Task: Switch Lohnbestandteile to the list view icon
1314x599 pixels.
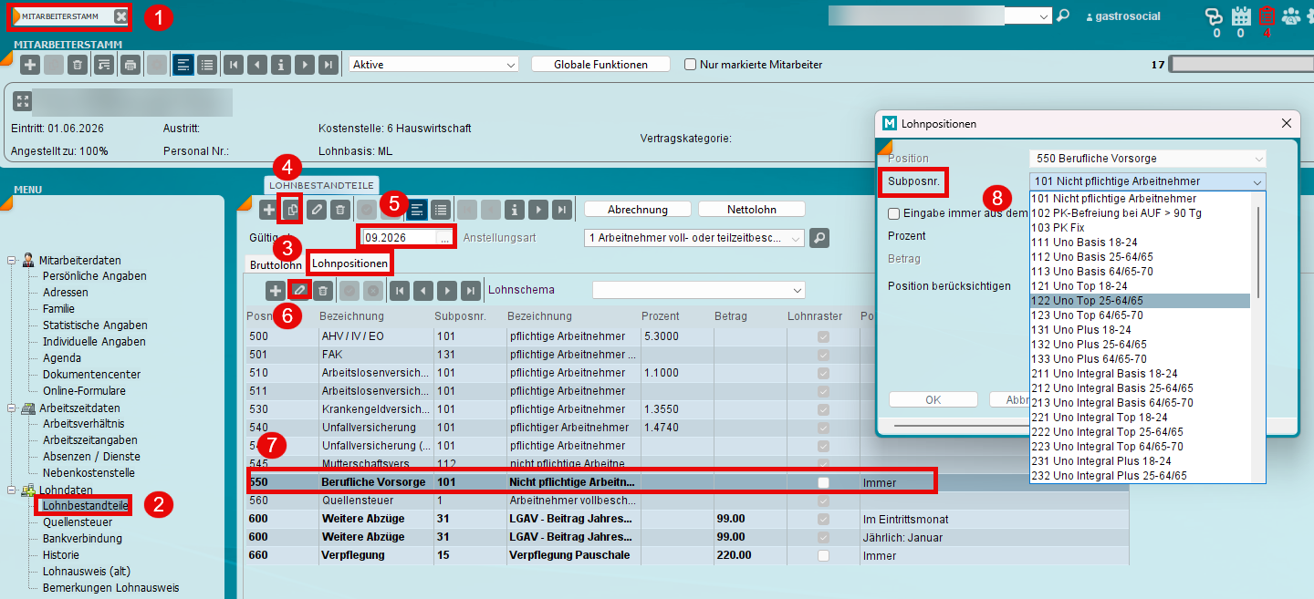Action: tap(440, 210)
